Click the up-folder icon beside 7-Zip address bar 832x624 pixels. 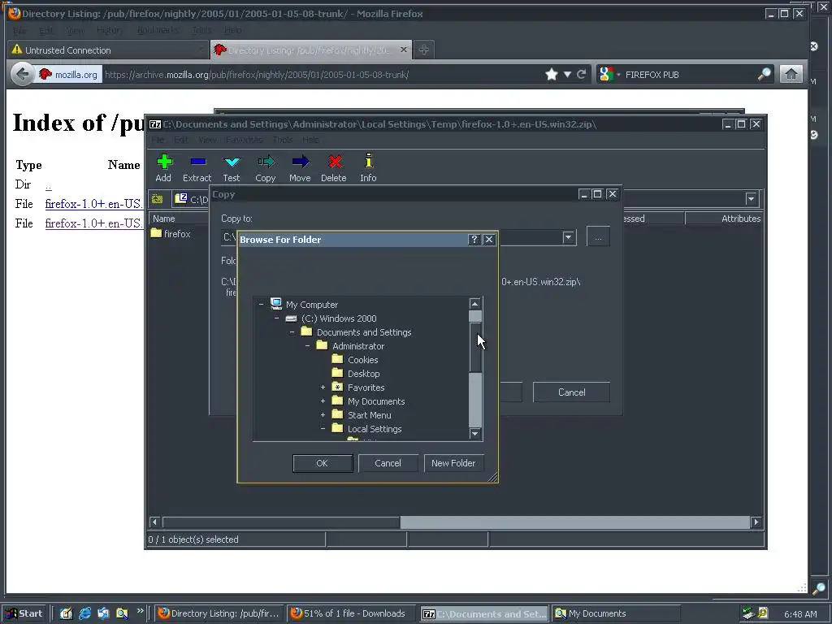point(157,199)
